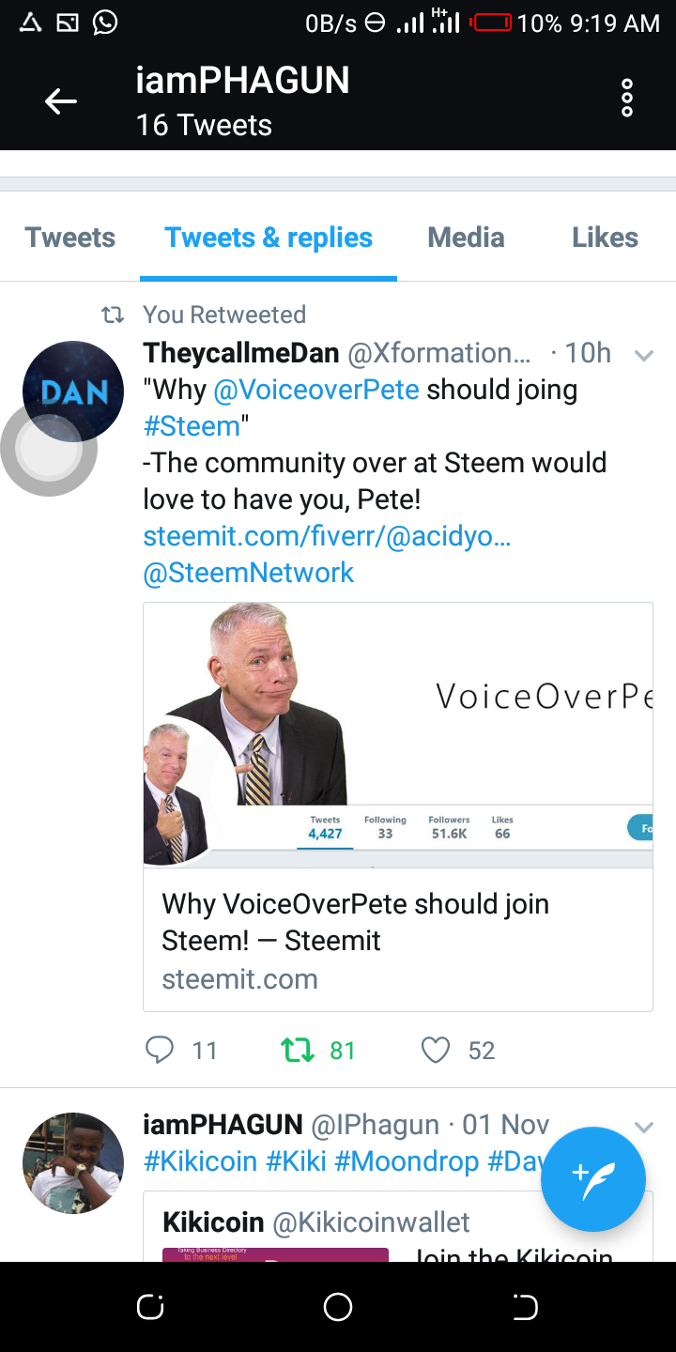676x1352 pixels.
Task: Switch to the Media tab
Action: (x=467, y=238)
